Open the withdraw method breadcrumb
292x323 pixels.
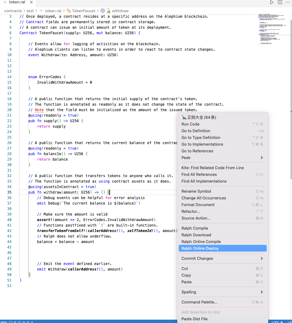pyautogui.click(x=120, y=11)
